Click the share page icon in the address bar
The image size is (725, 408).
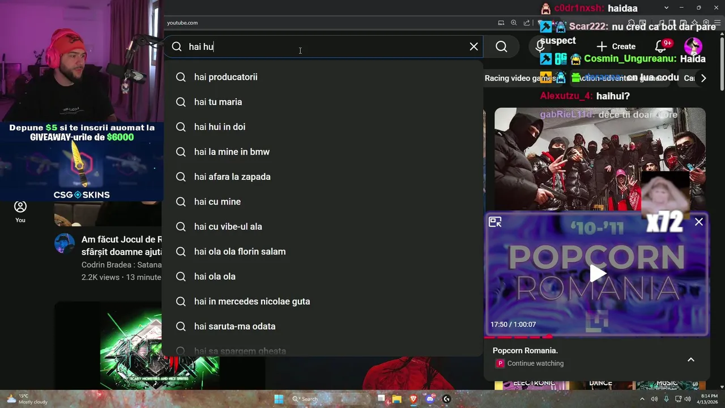click(527, 23)
